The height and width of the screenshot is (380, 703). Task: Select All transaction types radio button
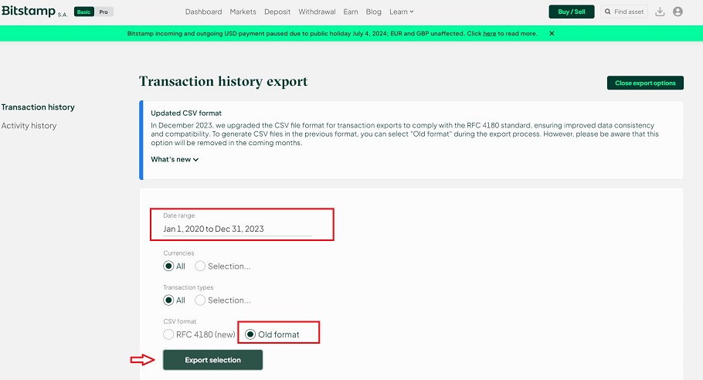pos(168,300)
